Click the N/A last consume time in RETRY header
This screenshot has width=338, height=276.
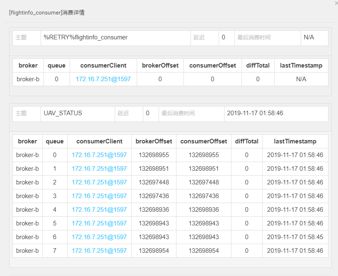point(309,38)
